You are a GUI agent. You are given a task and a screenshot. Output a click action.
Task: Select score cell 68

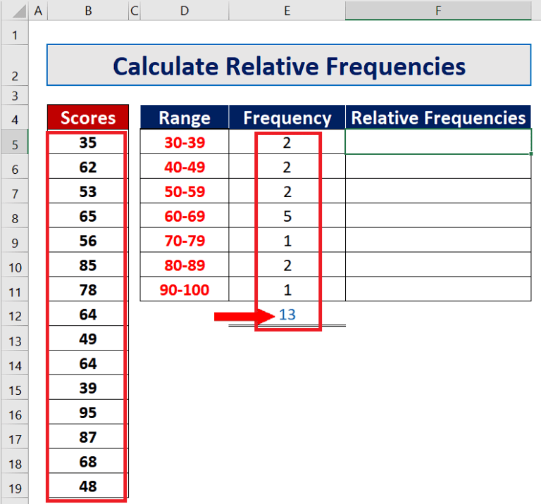[88, 461]
